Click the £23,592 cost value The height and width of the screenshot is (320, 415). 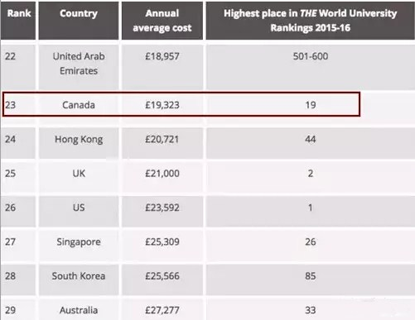tap(162, 208)
